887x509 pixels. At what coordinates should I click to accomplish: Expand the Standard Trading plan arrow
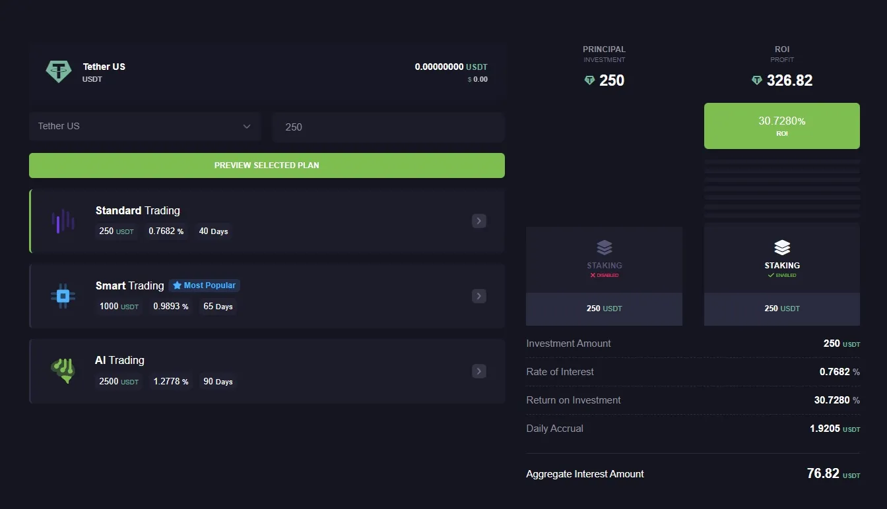[479, 221]
